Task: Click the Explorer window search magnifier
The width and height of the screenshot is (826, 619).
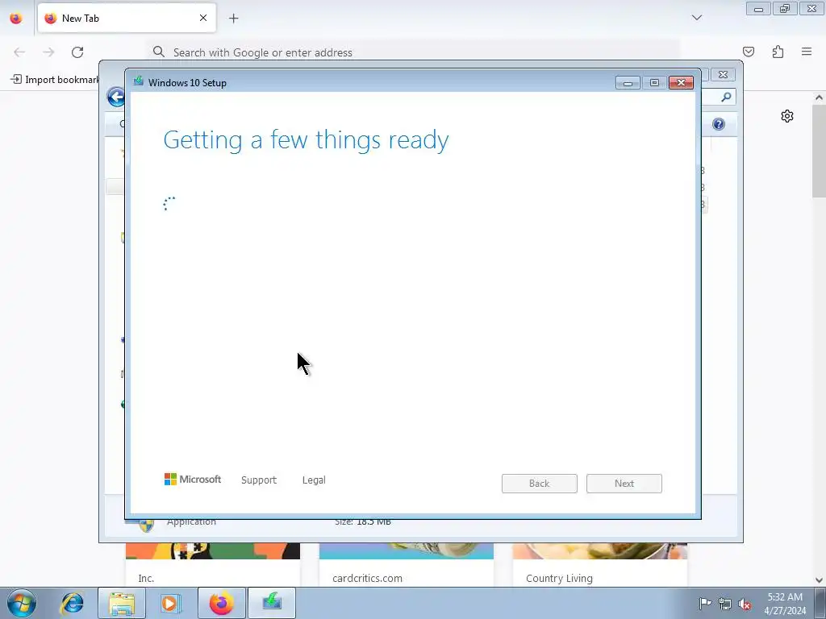Action: tap(727, 97)
